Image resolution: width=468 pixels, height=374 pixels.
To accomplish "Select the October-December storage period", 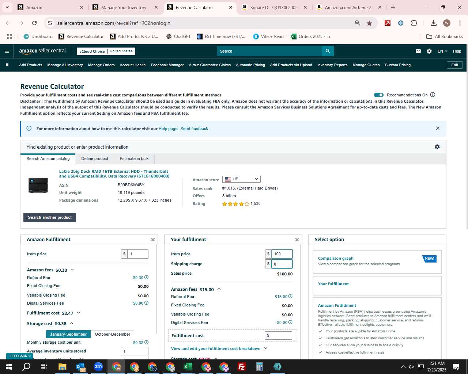I will coord(113,334).
